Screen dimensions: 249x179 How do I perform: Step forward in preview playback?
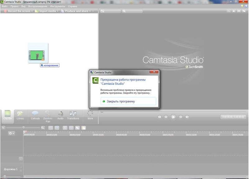[181, 117]
